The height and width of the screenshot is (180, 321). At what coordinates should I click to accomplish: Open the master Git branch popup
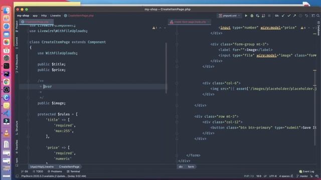pyautogui.click(x=302, y=176)
